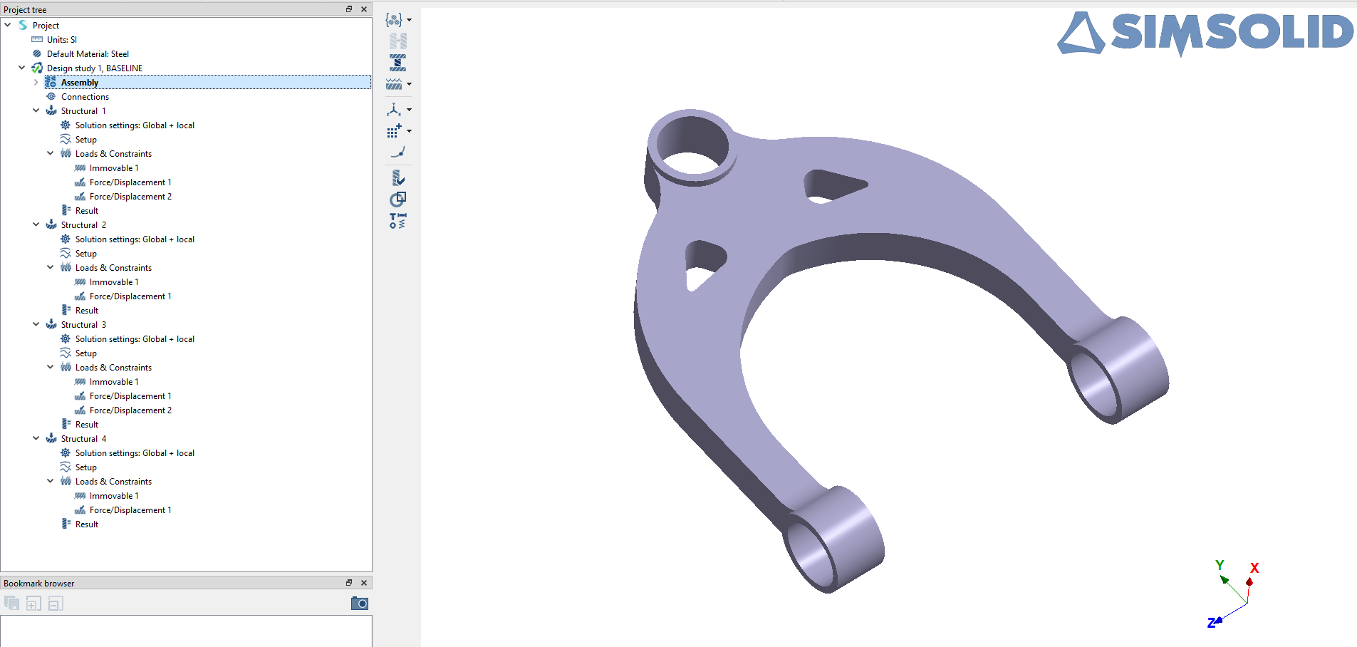Image resolution: width=1357 pixels, height=647 pixels.
Task: Open dropdown arrow beside hatched zigzag surface icon
Action: (409, 85)
